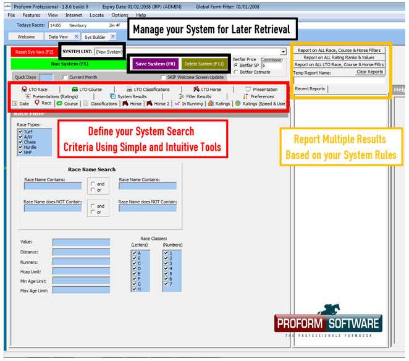
Task: Click the Distance input field
Action: [x=82, y=252]
